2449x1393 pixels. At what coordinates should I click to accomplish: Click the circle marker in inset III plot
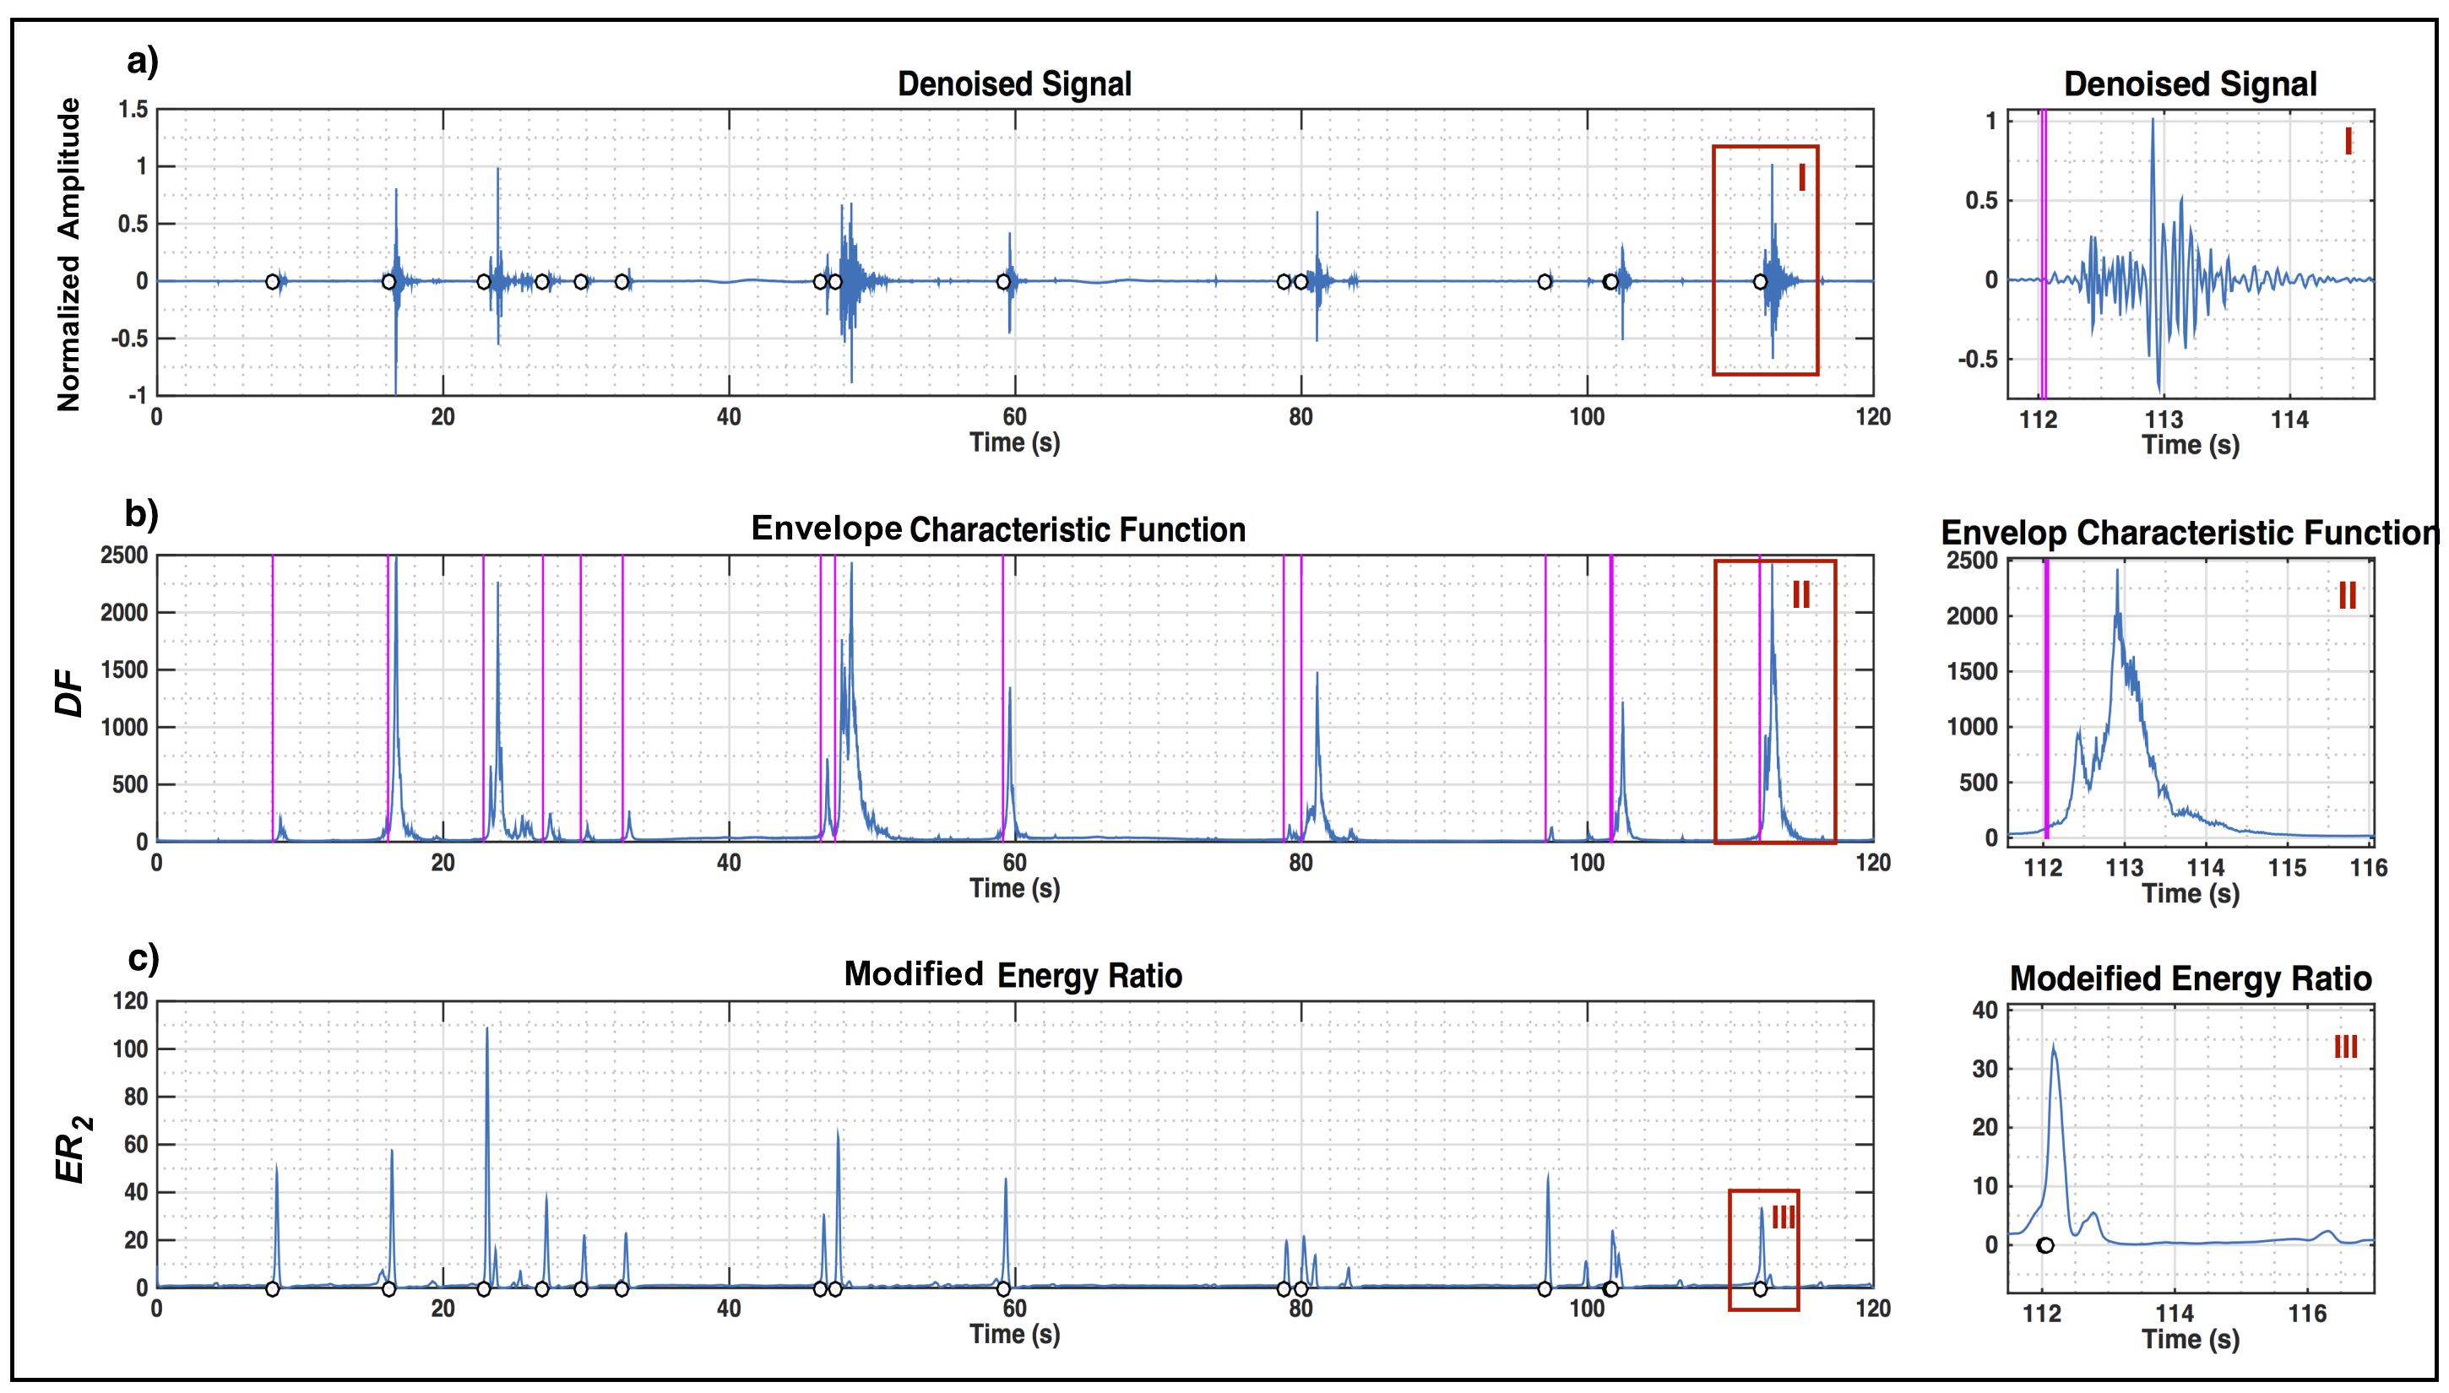(2044, 1245)
